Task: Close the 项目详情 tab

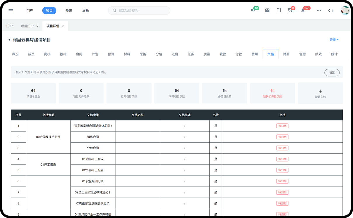Action: 63,26
